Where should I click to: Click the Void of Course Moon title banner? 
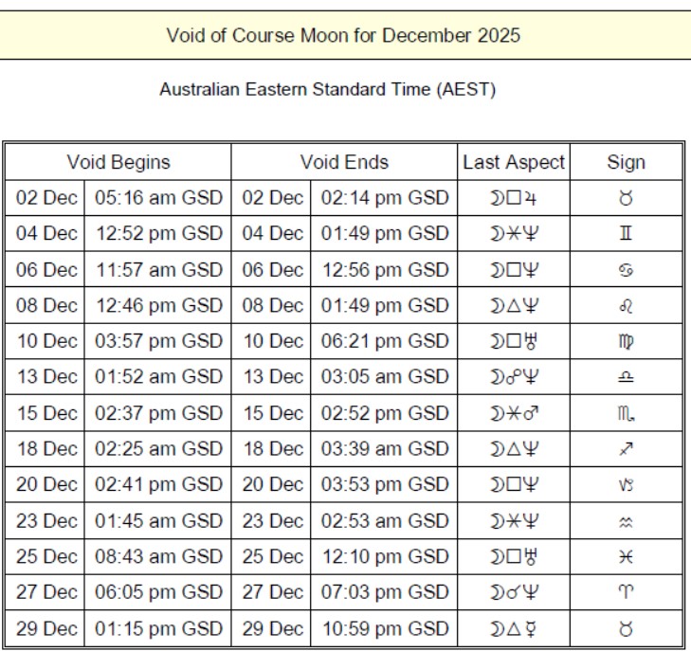tap(343, 36)
